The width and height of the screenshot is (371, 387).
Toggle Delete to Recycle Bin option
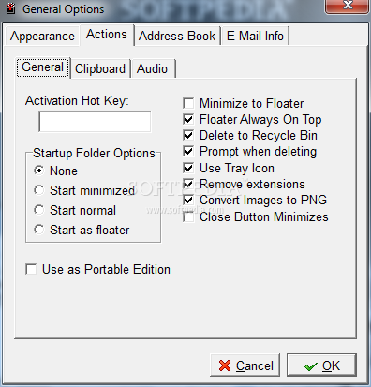[188, 135]
